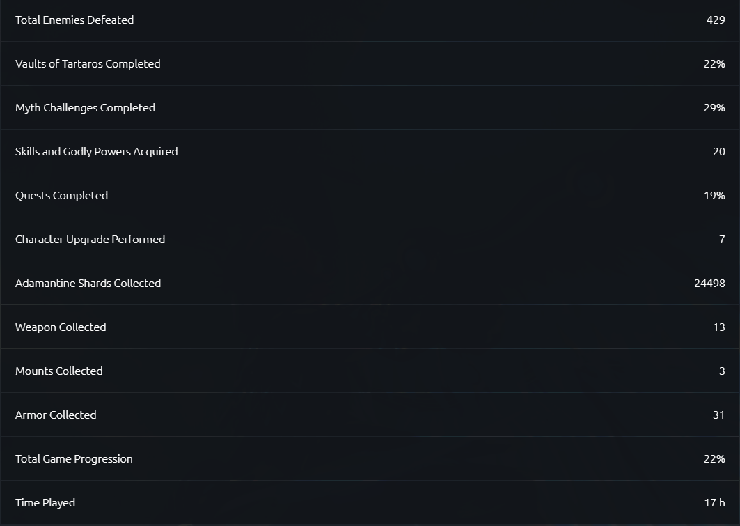Select the Character Upgrade Performed row
This screenshot has height=526, width=740.
click(370, 240)
